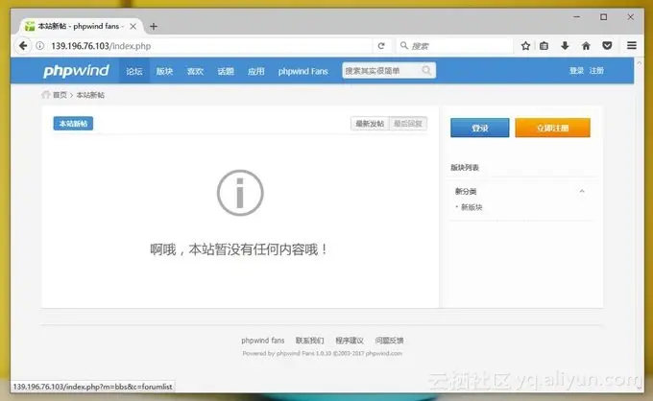Click the browser search magnifier icon

point(404,45)
